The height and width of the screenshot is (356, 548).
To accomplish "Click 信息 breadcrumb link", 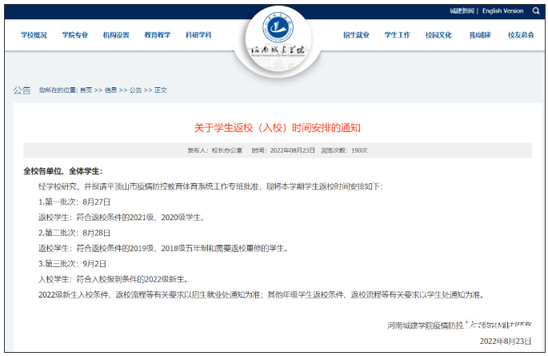I will coord(110,90).
